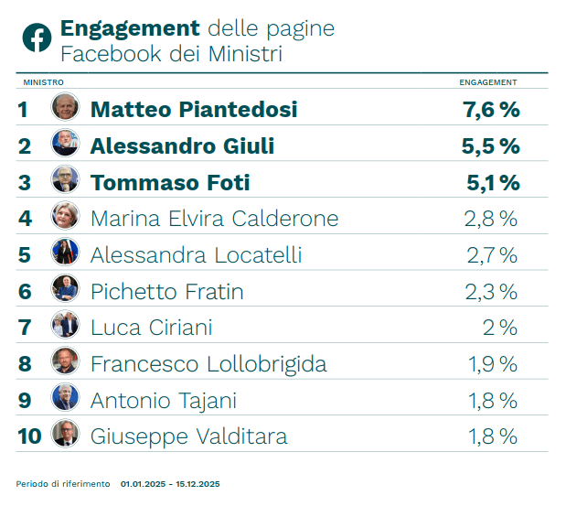Screen dimensions: 566x506
Task: Click Giuseppe Valditara's avatar
Action: [66, 436]
